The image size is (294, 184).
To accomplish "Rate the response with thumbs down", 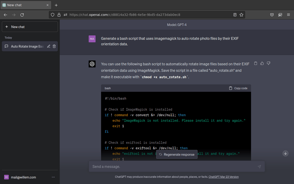I will coord(268,63).
